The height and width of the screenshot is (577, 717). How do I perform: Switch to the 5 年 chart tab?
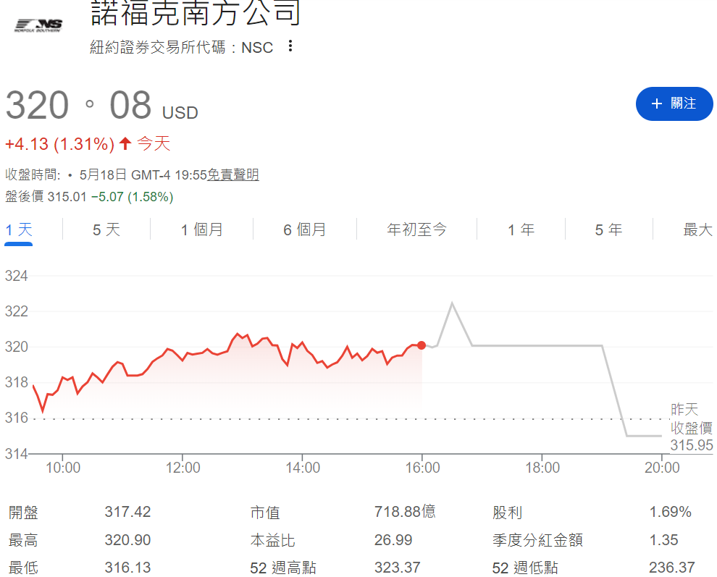pos(608,229)
